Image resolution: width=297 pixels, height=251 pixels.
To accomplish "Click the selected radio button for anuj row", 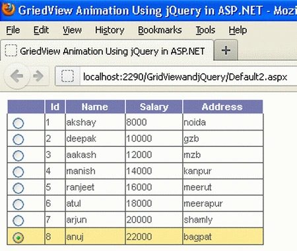I will point(18,238).
